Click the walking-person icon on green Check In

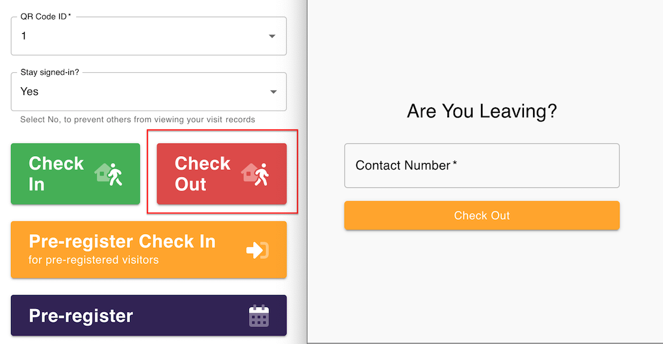(109, 174)
